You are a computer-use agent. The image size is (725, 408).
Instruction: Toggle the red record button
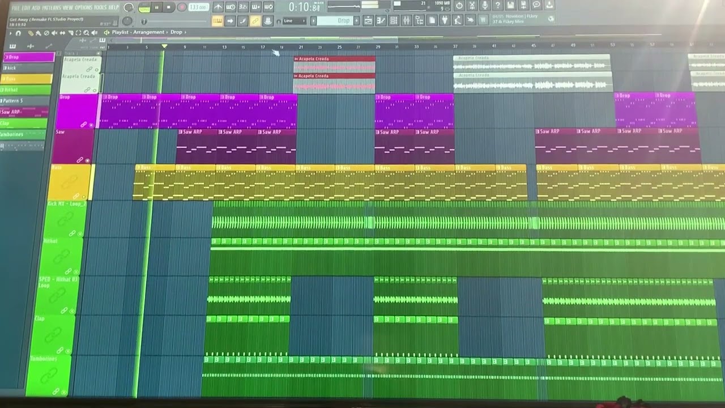[x=182, y=7]
